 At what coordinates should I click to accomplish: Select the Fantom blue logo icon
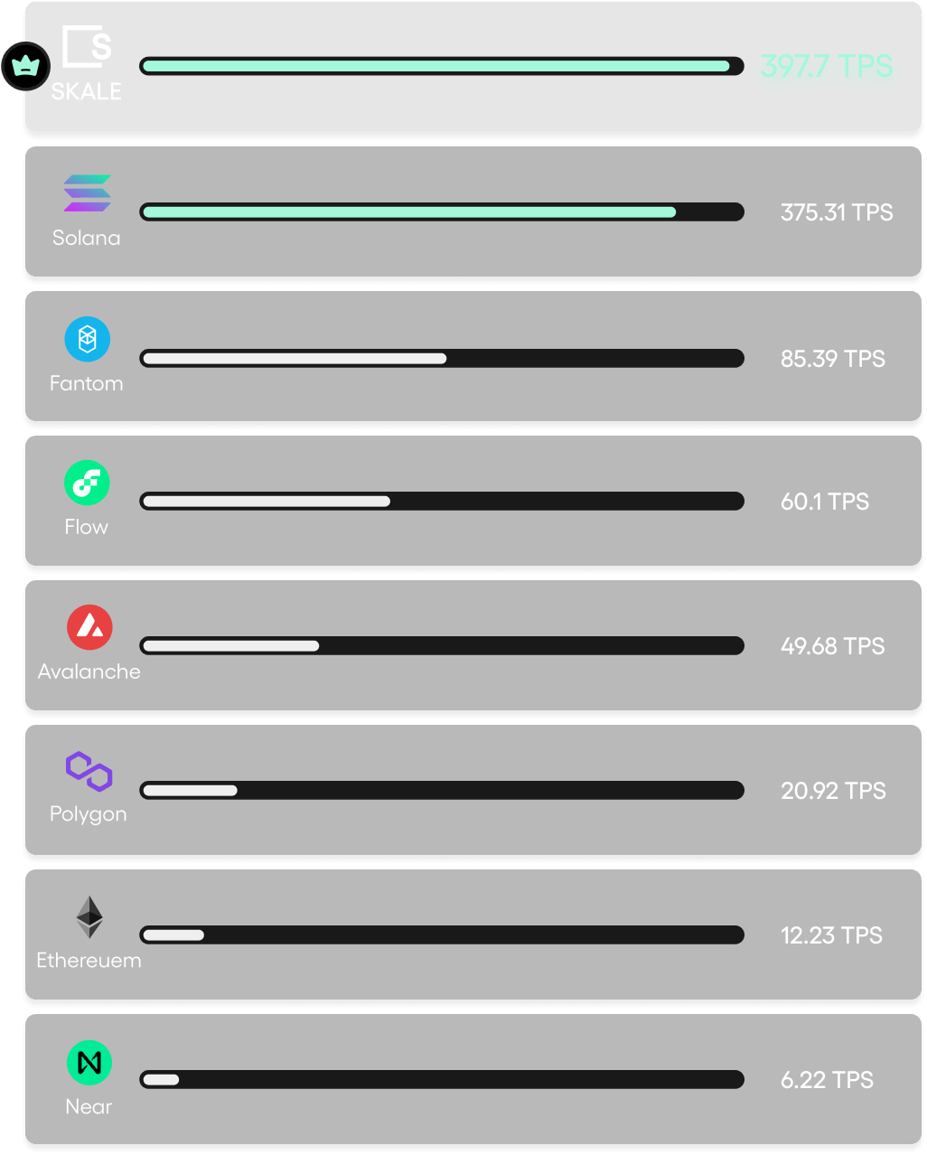[88, 339]
